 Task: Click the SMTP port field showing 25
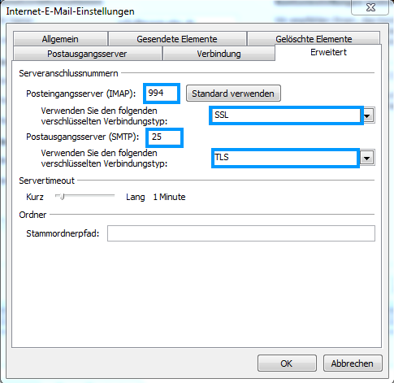point(164,137)
